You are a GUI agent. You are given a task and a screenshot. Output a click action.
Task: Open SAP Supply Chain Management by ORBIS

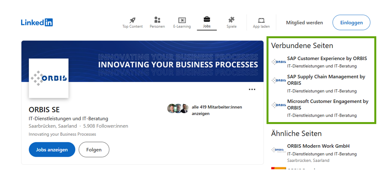tap(326, 80)
